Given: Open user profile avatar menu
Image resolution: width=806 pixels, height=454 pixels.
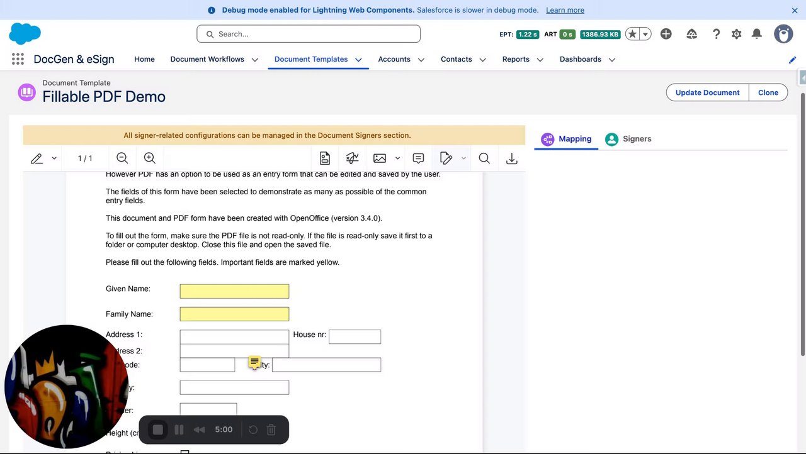Looking at the screenshot, I should pyautogui.click(x=783, y=34).
